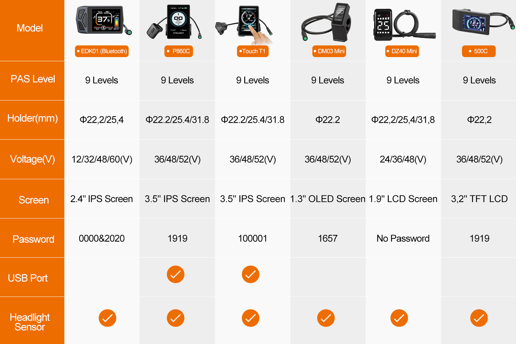Click the Headlight Sensor checkmark for EDK01
This screenshot has height=344, width=516.
pos(107,318)
